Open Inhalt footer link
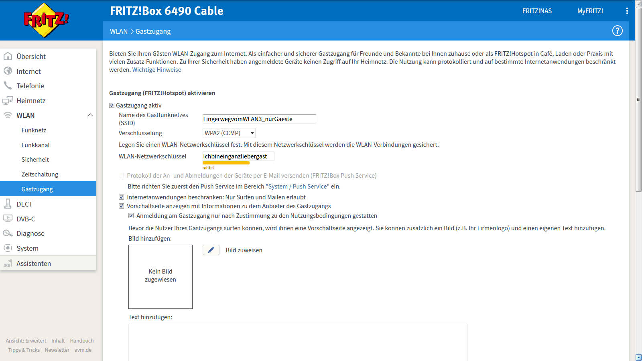 [x=58, y=341]
